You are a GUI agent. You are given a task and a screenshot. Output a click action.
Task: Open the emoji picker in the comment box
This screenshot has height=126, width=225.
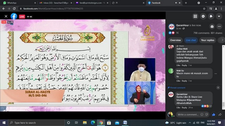(x=202, y=114)
